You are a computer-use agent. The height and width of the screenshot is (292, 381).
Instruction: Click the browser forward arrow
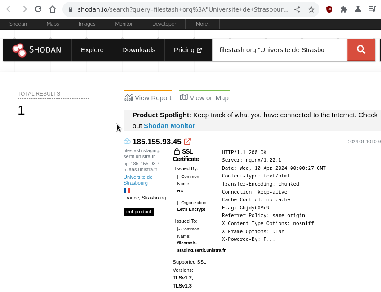(24, 9)
